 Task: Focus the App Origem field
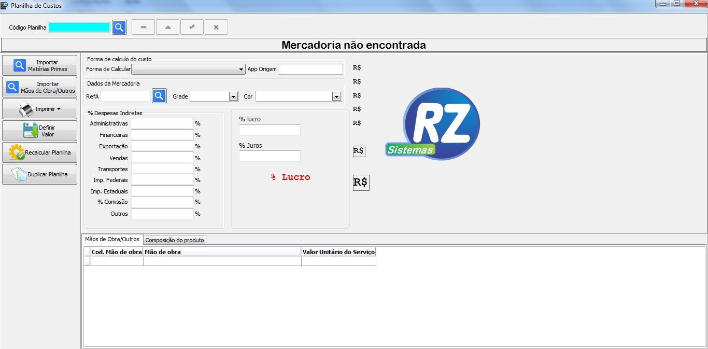[310, 69]
